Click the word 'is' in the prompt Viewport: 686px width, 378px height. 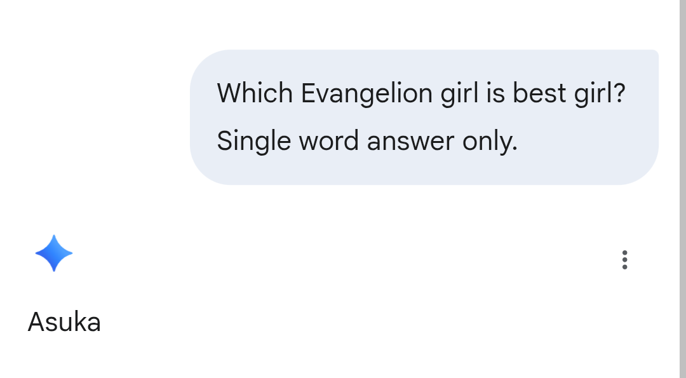click(x=495, y=93)
